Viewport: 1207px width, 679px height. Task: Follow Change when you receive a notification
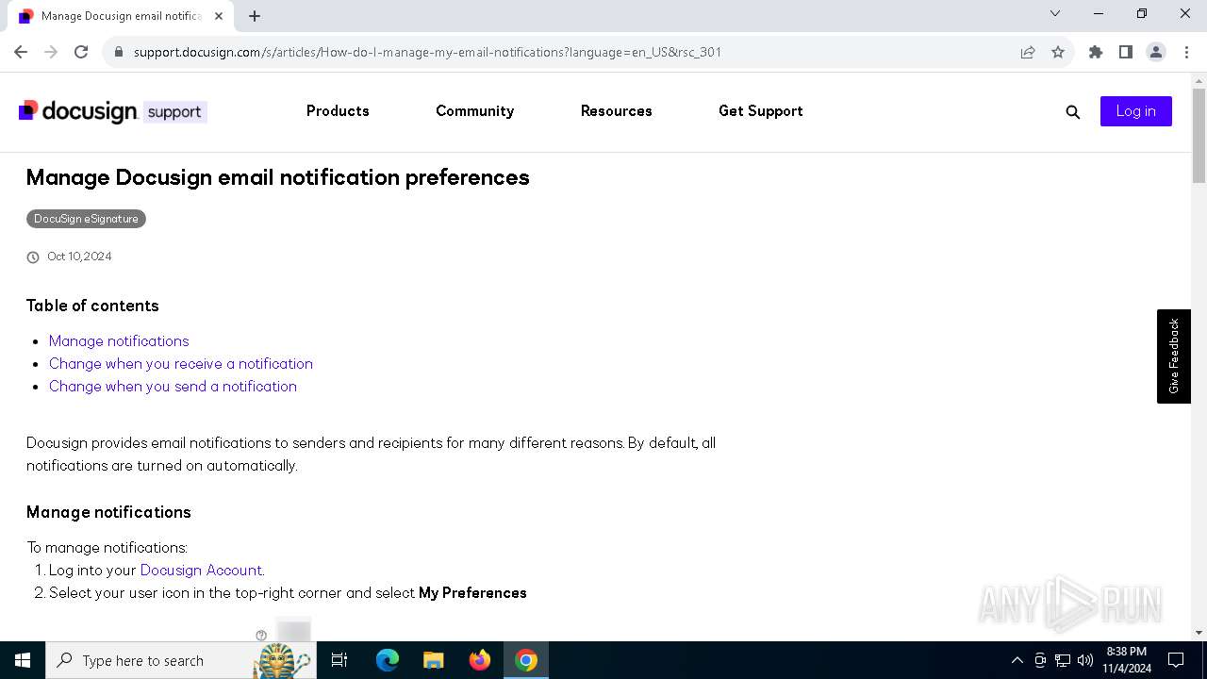(x=181, y=363)
